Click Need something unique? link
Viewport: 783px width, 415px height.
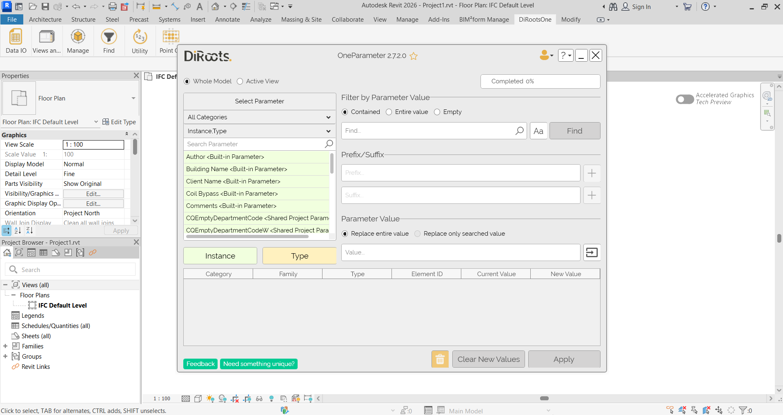[x=259, y=364]
